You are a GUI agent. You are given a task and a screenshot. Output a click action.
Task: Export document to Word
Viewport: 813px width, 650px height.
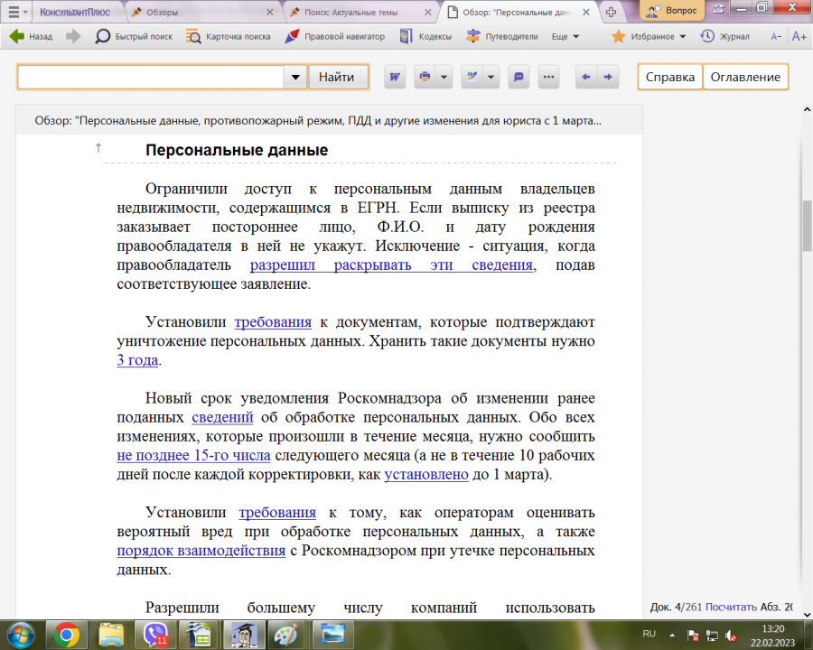click(x=395, y=78)
